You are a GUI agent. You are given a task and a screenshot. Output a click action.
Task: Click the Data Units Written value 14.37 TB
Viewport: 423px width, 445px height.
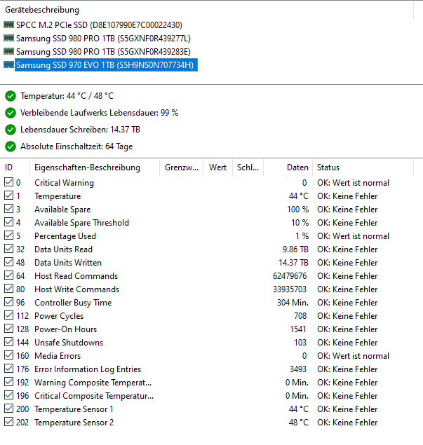pyautogui.click(x=293, y=263)
